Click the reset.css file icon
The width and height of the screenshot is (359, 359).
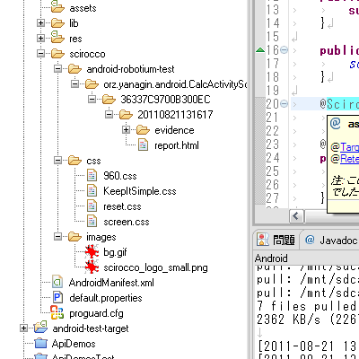92,206
